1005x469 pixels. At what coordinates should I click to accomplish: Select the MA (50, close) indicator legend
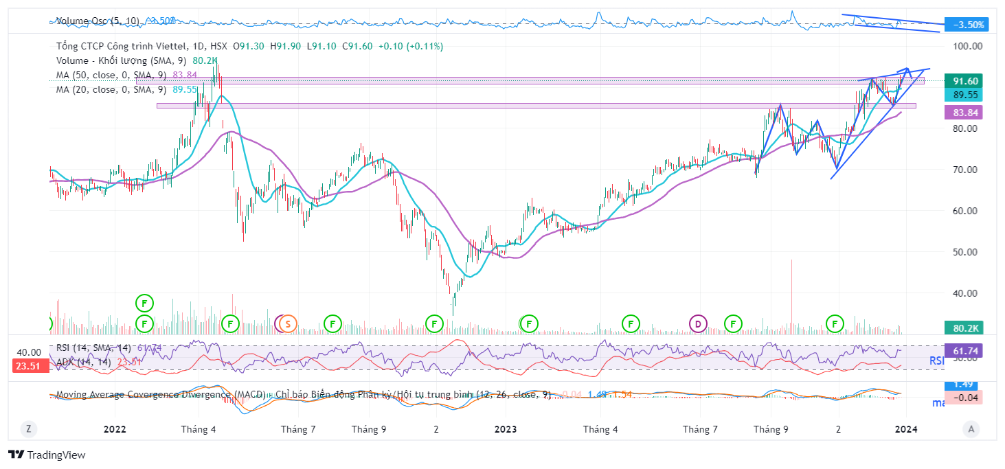111,74
